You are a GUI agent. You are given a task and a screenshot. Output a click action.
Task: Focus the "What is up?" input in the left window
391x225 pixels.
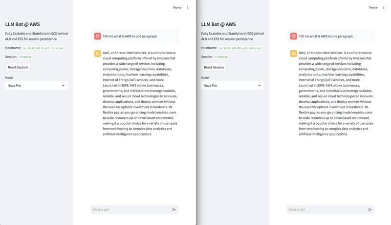pyautogui.click(x=130, y=209)
